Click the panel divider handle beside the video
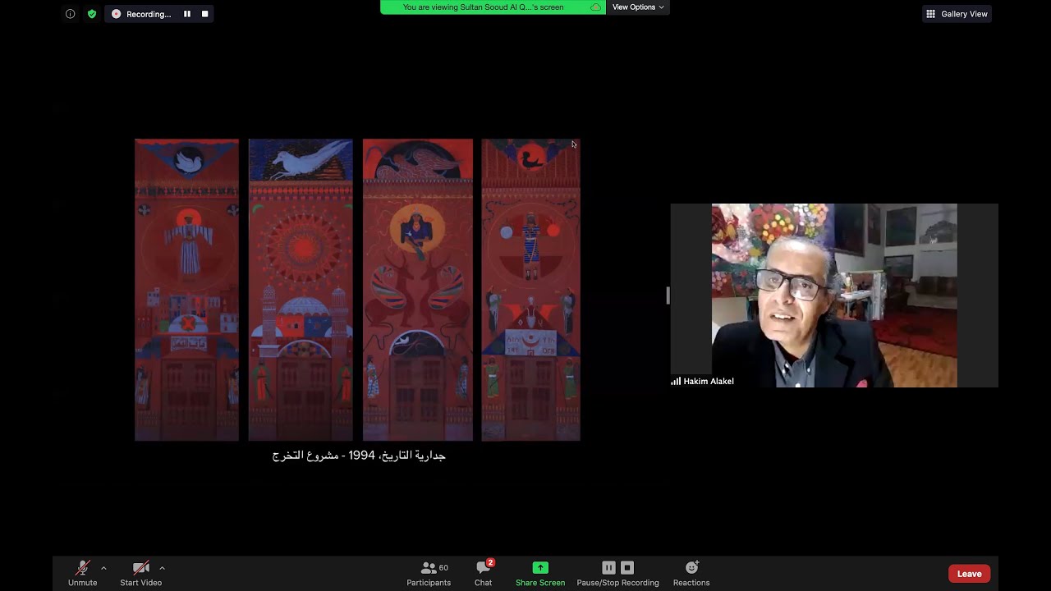Image resolution: width=1051 pixels, height=591 pixels. (x=668, y=295)
